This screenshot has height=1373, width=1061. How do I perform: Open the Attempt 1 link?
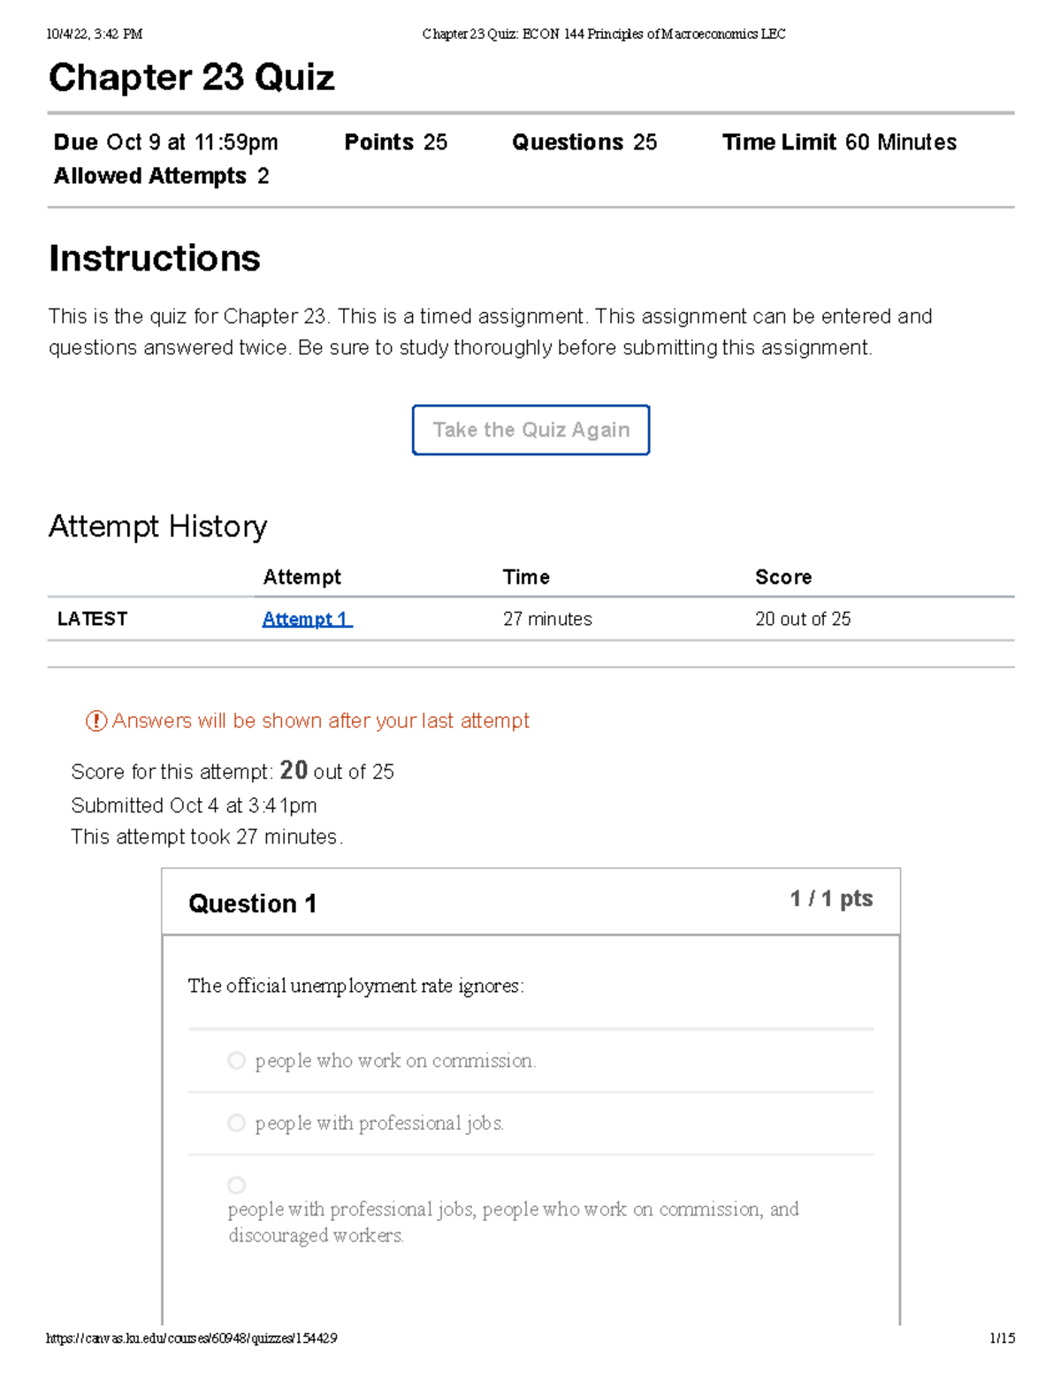306,619
